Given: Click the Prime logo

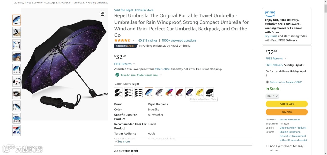Looking at the screenshot, I should tap(270, 14).
